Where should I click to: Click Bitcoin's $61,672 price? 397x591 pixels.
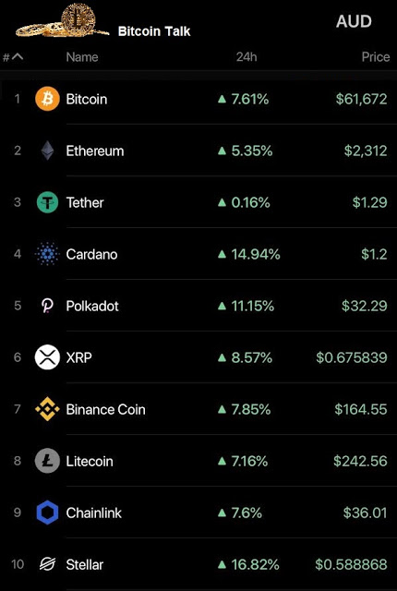361,99
